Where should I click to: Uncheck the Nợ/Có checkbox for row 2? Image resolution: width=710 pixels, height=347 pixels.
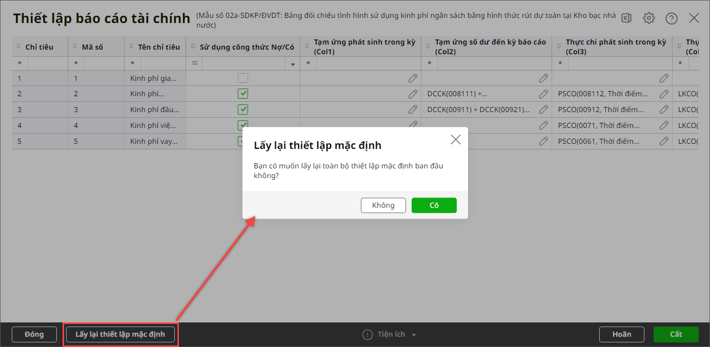point(243,94)
